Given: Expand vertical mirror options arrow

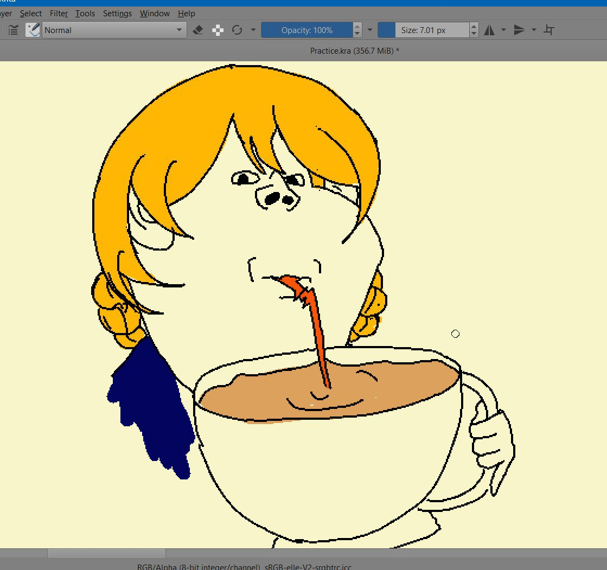Looking at the screenshot, I should 534,30.
